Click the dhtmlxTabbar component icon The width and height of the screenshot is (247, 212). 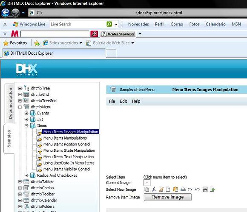(26, 181)
